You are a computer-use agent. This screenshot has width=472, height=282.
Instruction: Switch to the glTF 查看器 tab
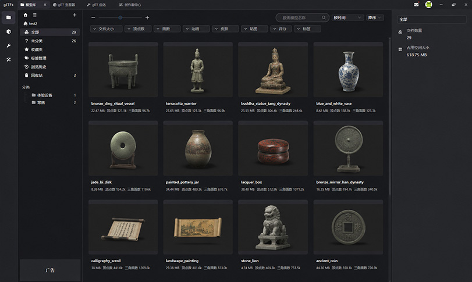[x=64, y=5]
